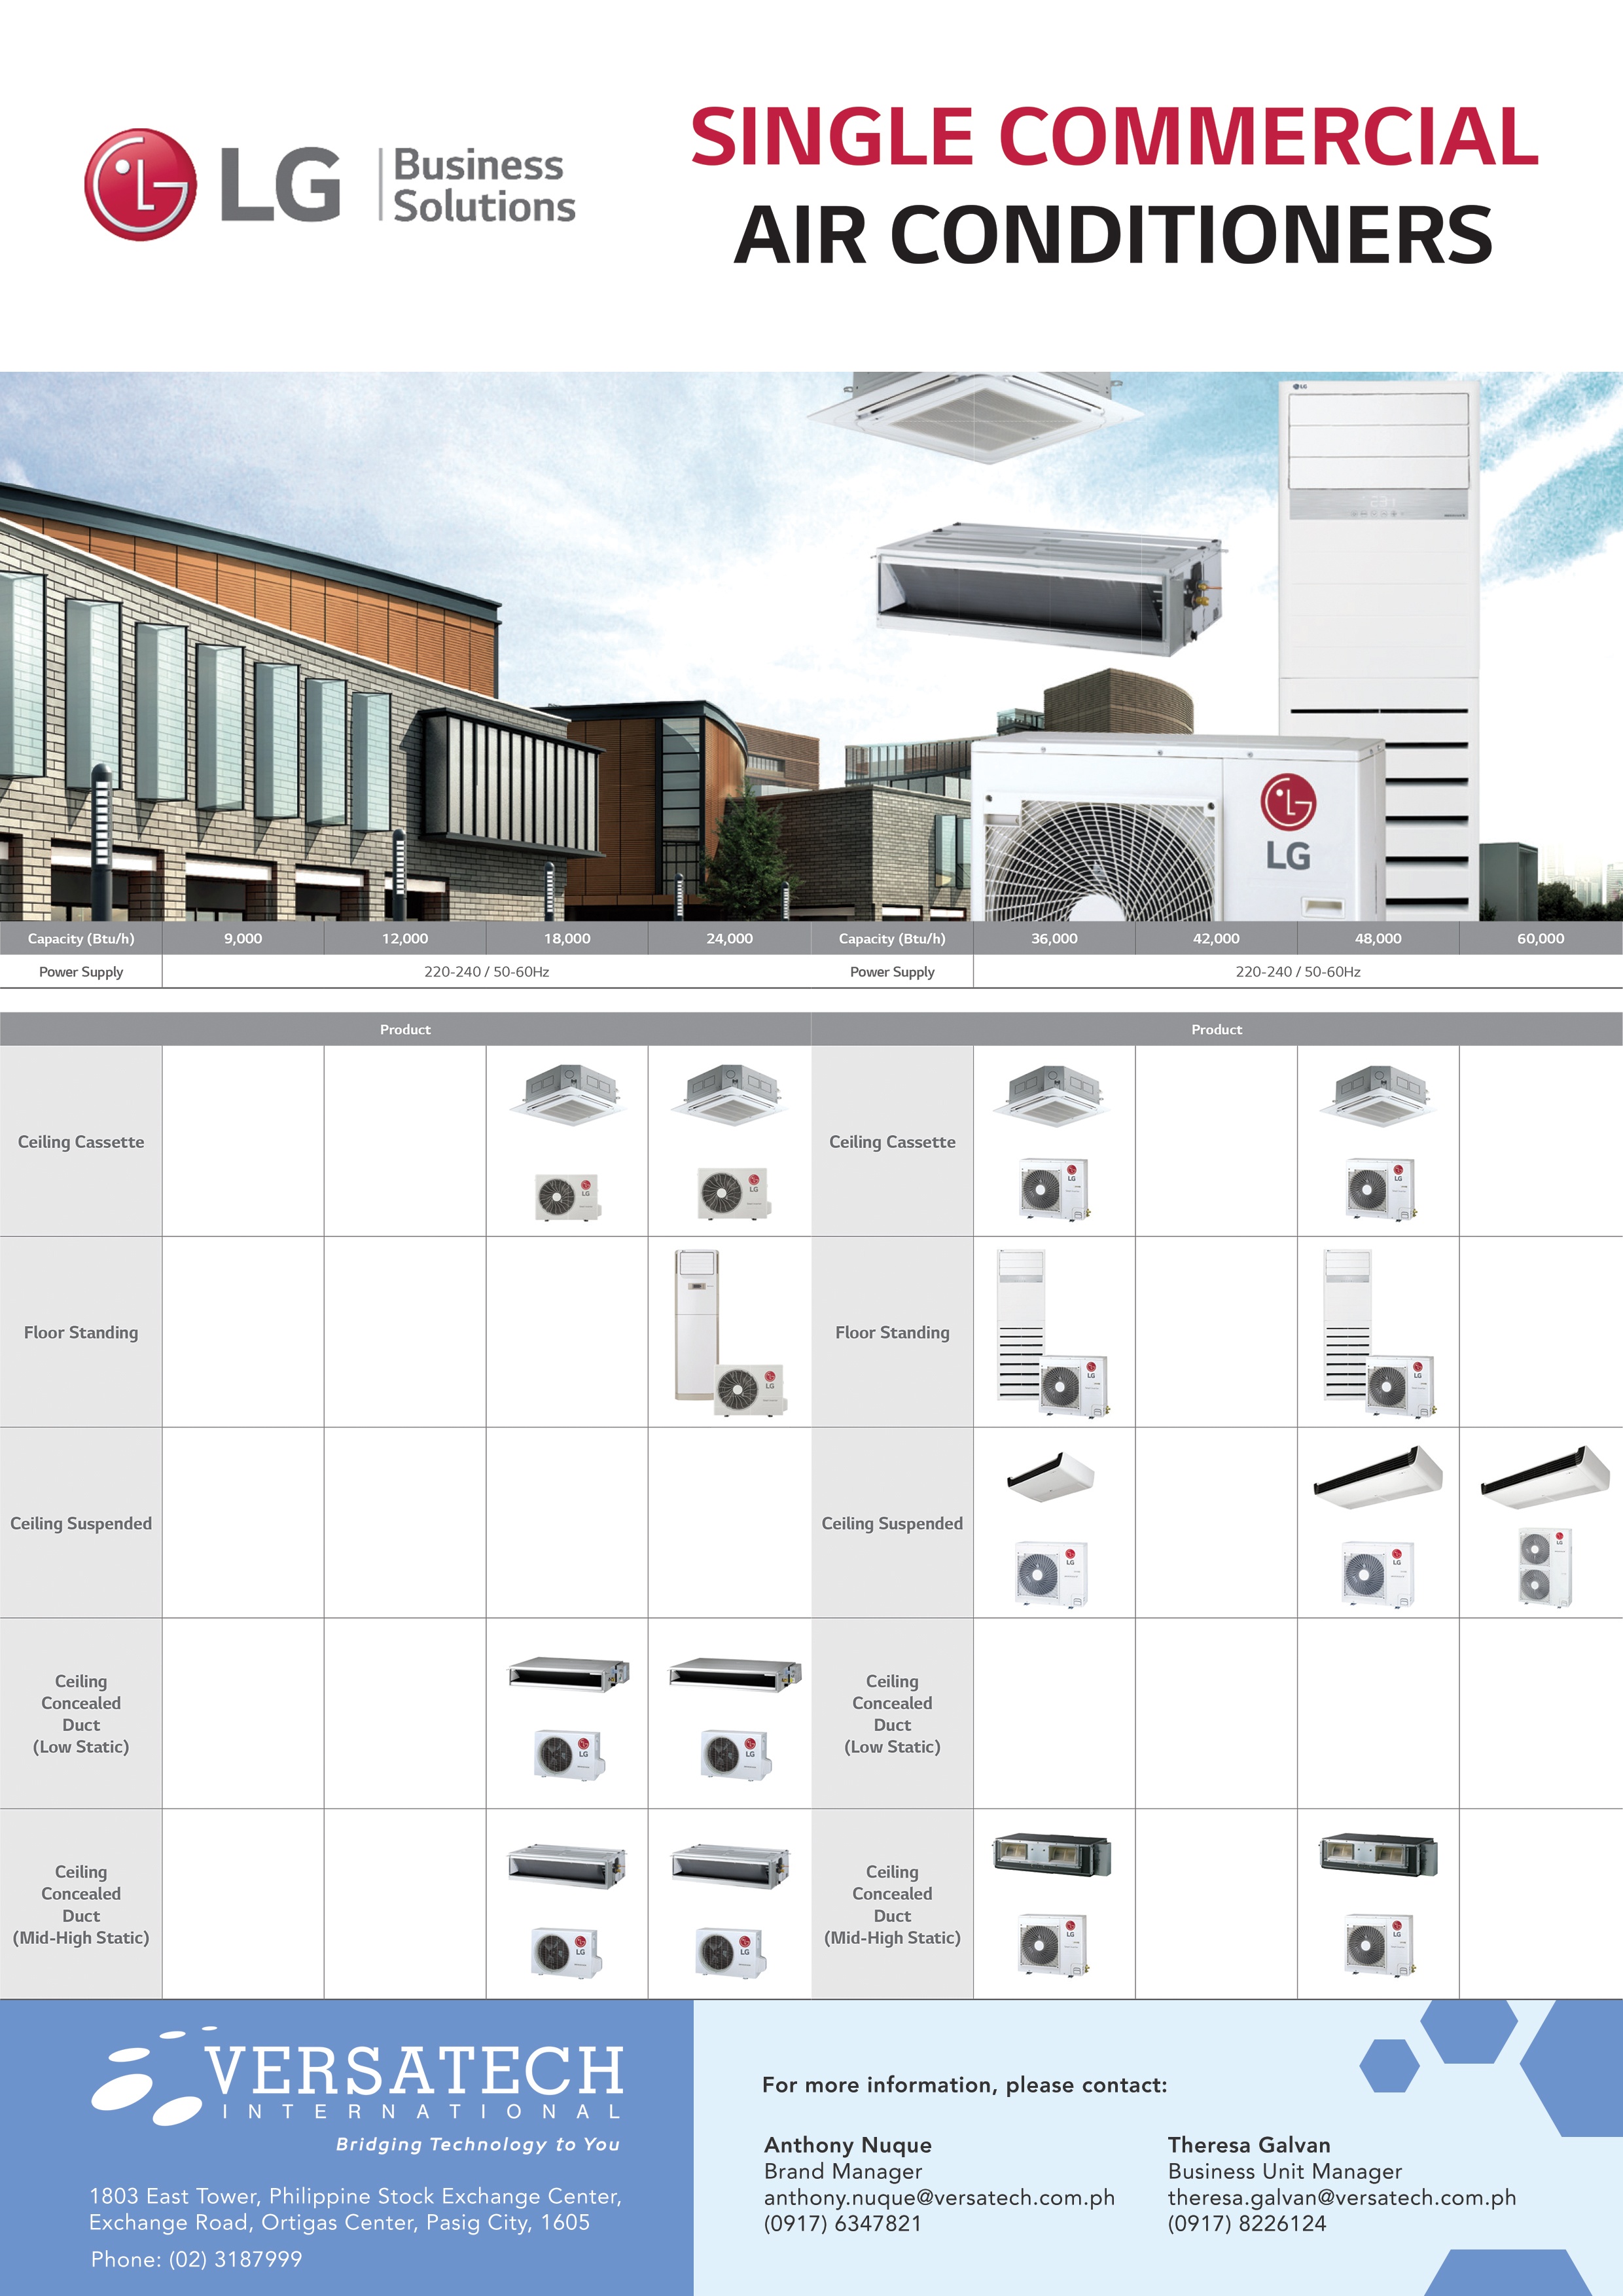Click the 48,000 Btu mid-high static outdoor unit
Image resolution: width=1623 pixels, height=2296 pixels.
[1380, 1945]
